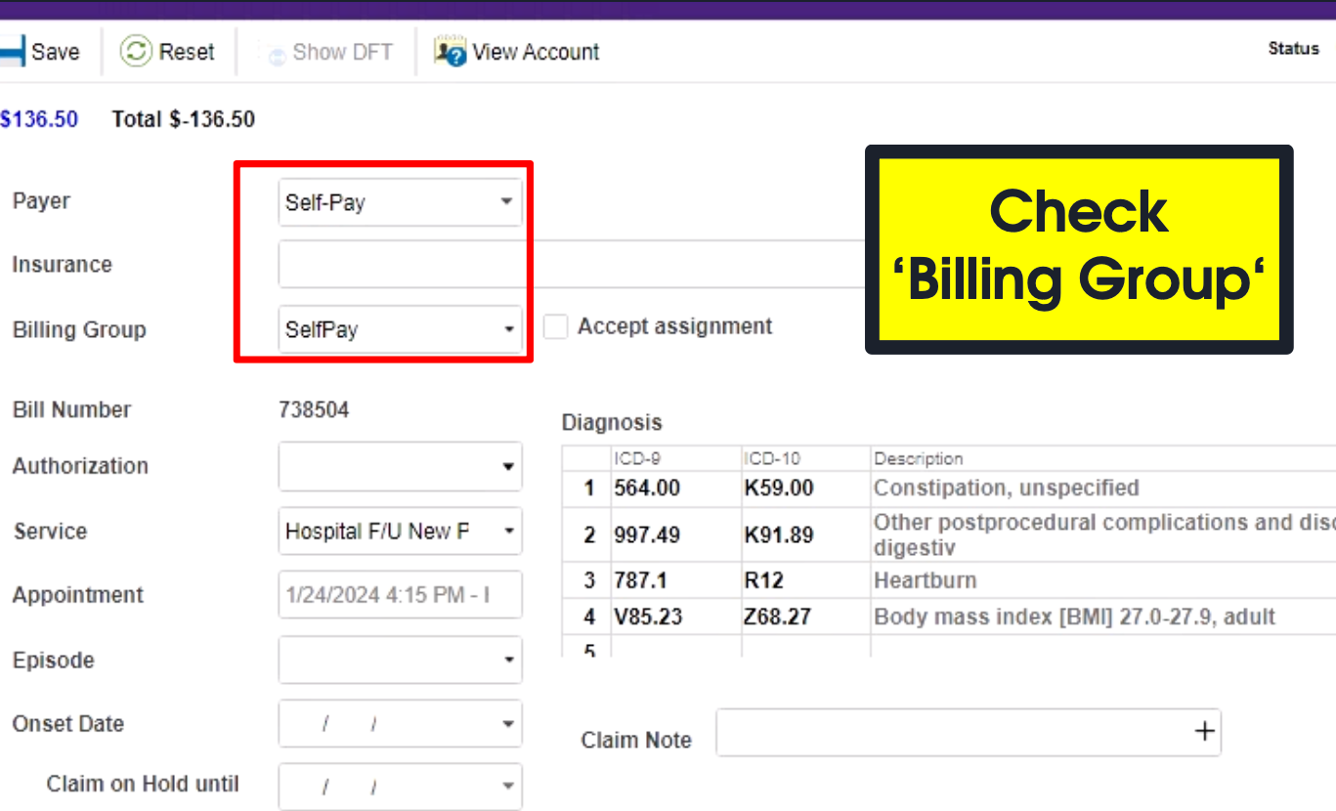
Task: Click the Claim Note text field
Action: point(969,732)
